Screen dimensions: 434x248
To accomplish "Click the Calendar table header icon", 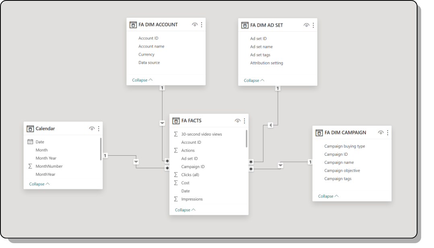I will click(x=30, y=129).
